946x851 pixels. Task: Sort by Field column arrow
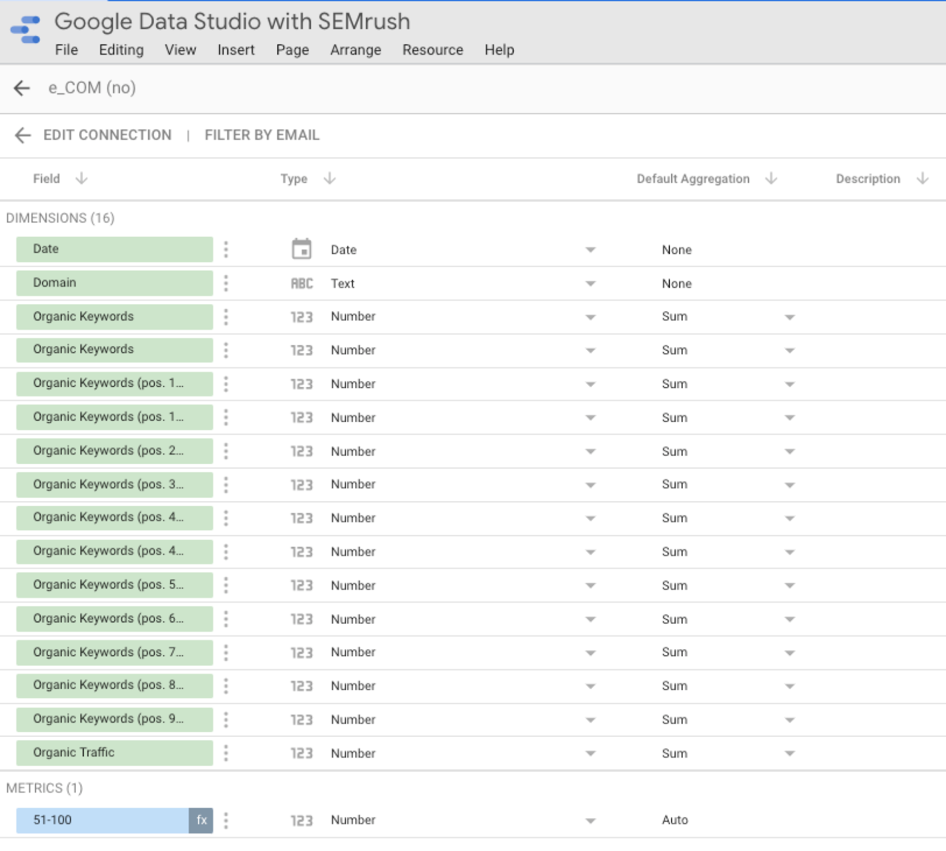point(82,178)
